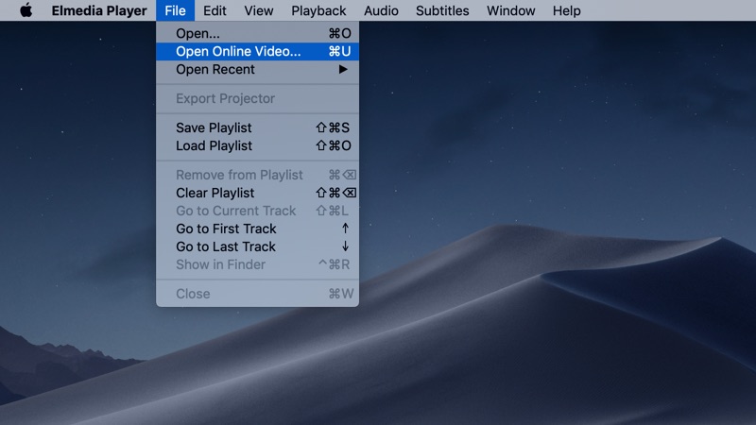
Task: Choose Save Playlist
Action: (257, 127)
